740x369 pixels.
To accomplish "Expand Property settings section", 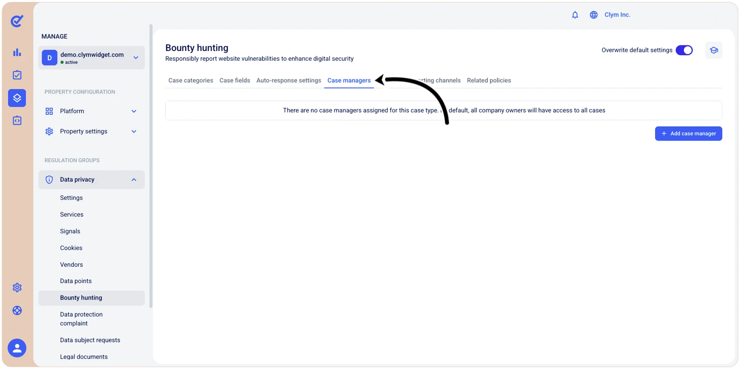I will click(x=91, y=131).
